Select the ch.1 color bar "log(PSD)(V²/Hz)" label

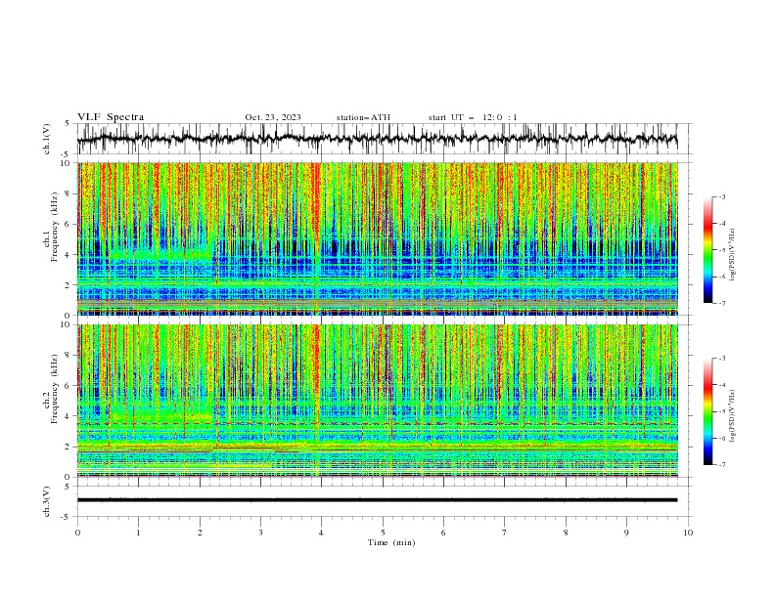click(x=732, y=255)
